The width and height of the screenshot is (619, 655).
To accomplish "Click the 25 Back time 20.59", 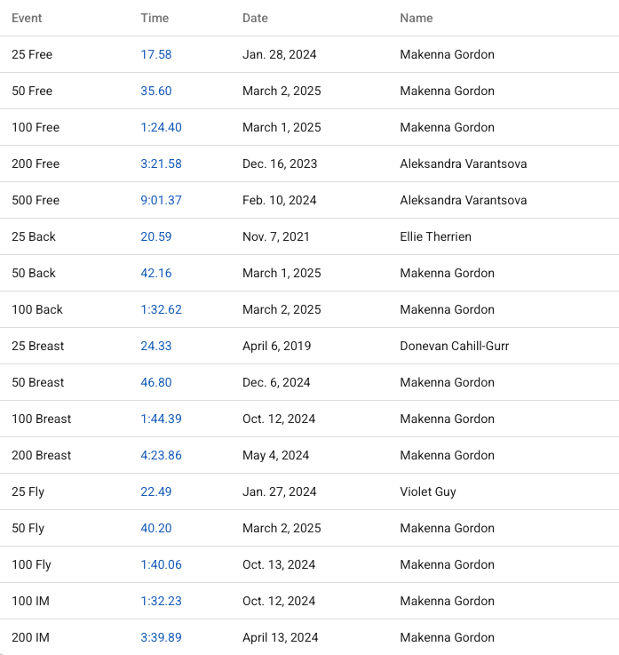I will click(x=156, y=236).
